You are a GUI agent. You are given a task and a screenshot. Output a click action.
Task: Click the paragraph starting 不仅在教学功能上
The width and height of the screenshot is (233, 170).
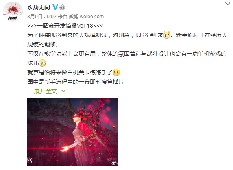point(127,59)
